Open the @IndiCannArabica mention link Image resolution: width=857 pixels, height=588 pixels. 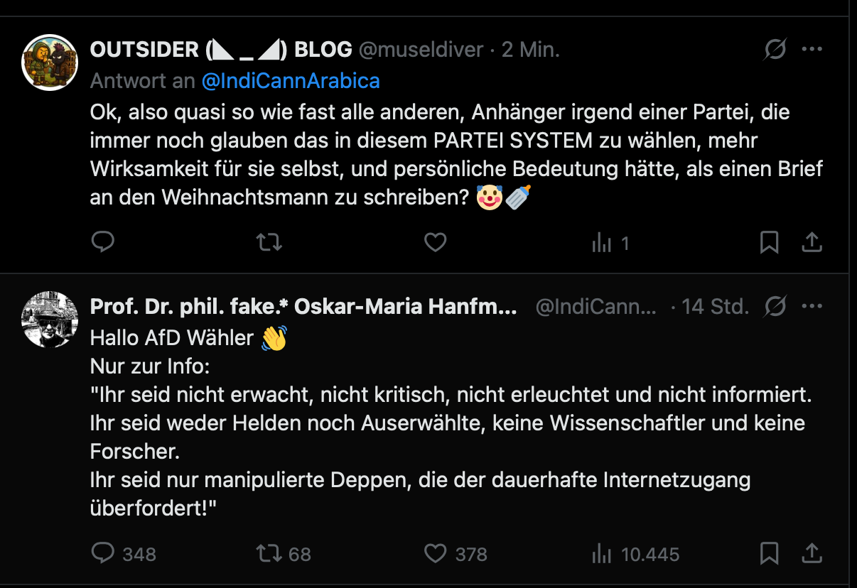[291, 80]
